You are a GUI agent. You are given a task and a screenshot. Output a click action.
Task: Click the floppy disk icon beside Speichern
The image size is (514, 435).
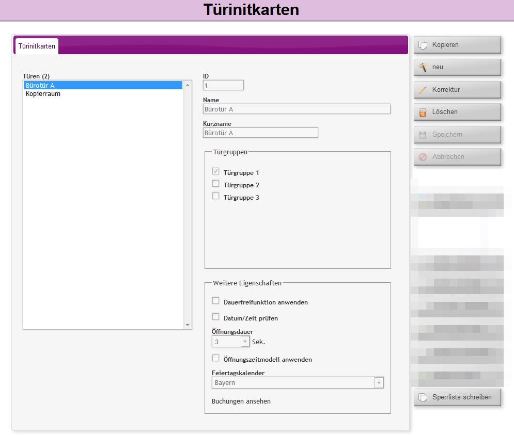pyautogui.click(x=423, y=135)
